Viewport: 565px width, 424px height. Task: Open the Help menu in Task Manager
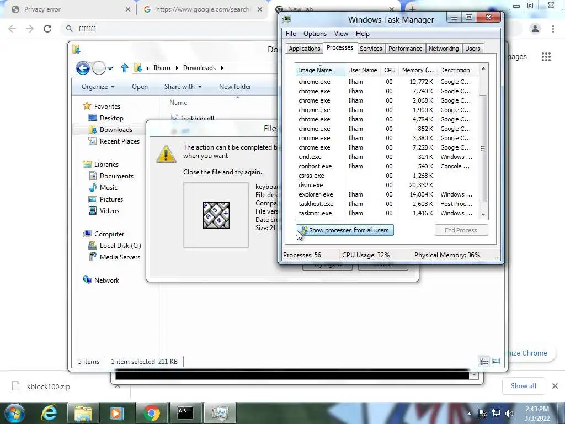coord(363,34)
